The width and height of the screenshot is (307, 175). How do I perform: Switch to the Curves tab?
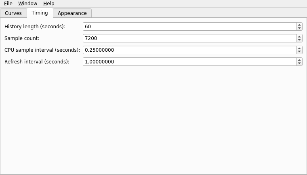[13, 13]
